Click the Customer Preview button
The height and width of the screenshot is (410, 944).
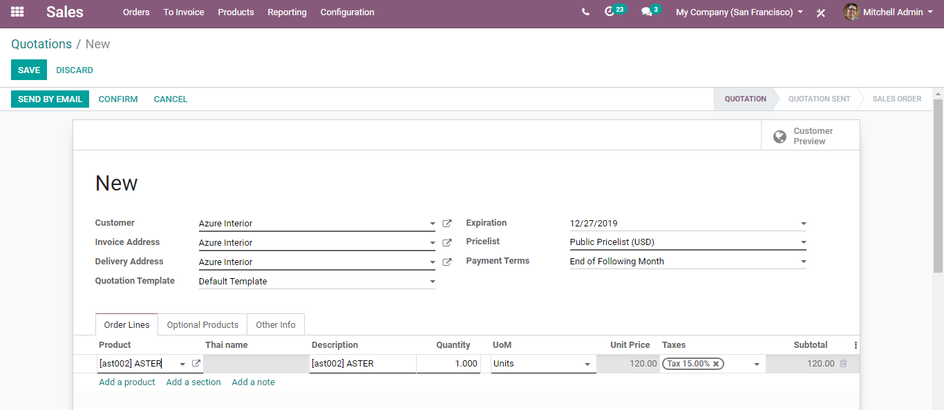click(811, 136)
